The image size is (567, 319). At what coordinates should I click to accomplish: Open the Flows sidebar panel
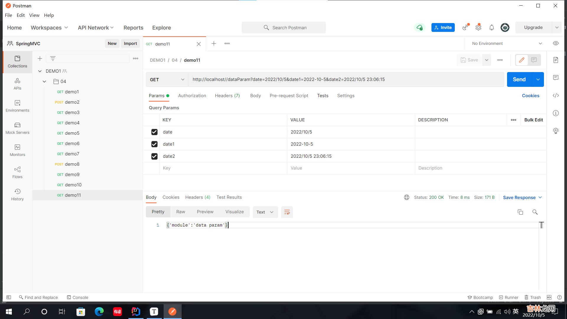17,172
